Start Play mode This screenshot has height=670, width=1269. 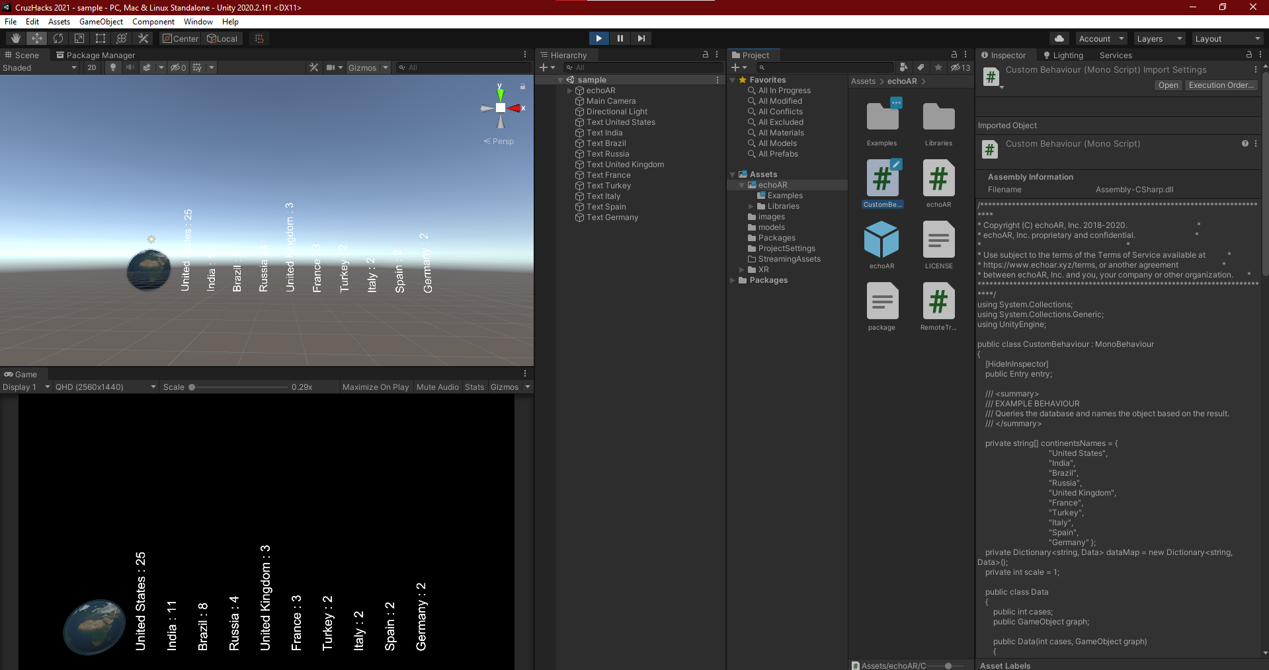point(598,38)
